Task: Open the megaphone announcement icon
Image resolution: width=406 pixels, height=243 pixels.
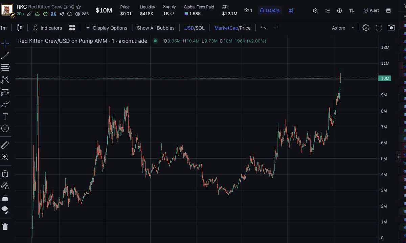Action: click(x=291, y=10)
